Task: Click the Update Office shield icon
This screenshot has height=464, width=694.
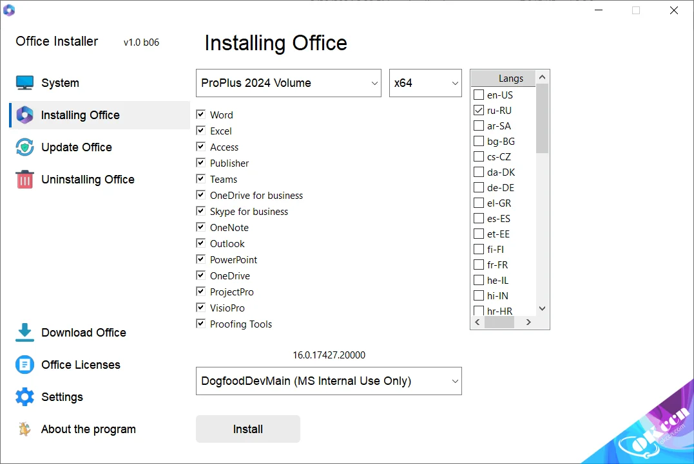Action: coord(24,147)
